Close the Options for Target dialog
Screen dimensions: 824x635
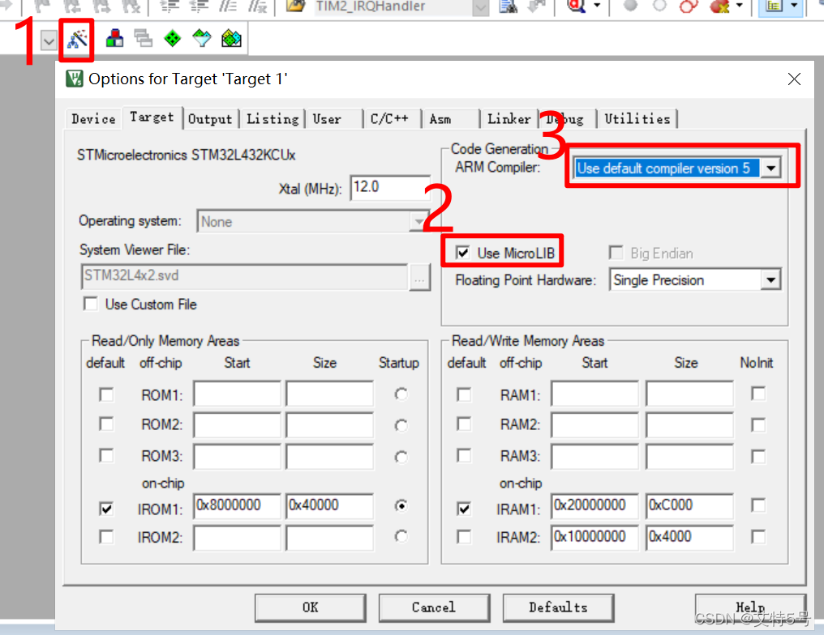(x=794, y=79)
